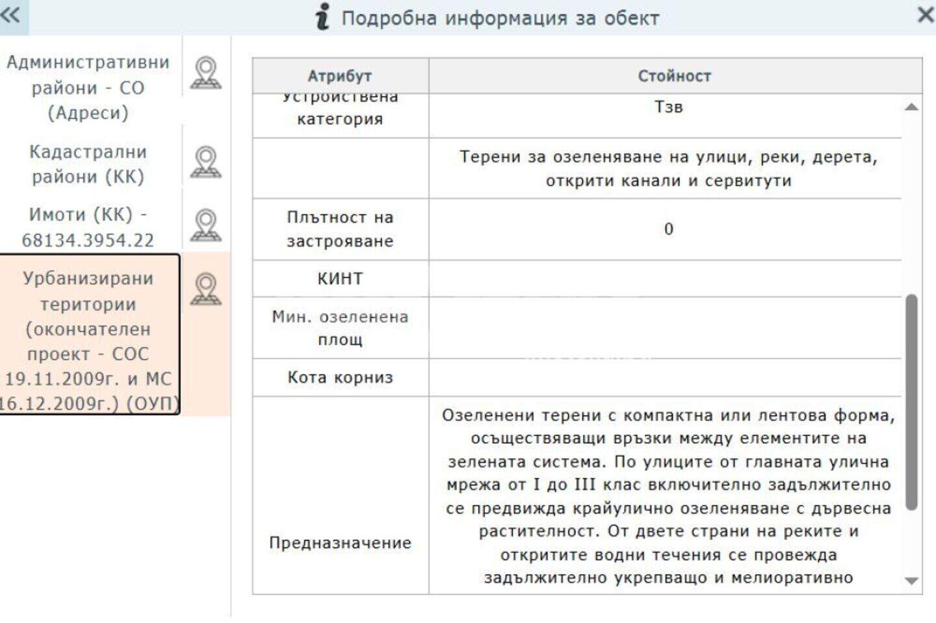Select Урбанизирани територии (ОУП) tab
Image resolution: width=936 pixels, height=623 pixels.
[x=89, y=335]
